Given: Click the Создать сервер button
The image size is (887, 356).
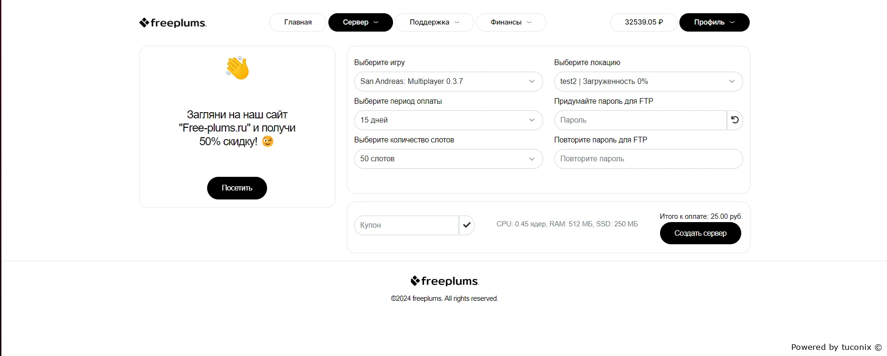Looking at the screenshot, I should [x=700, y=233].
